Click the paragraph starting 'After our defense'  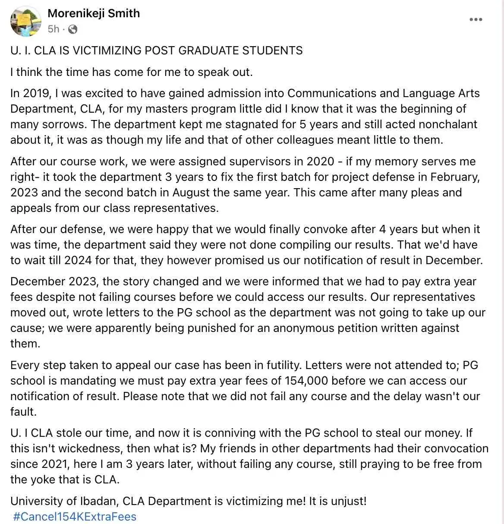246,245
